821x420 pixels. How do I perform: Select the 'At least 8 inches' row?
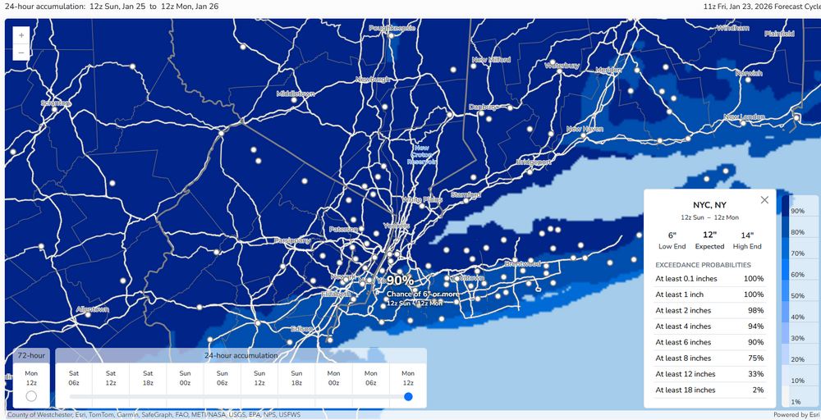click(x=709, y=358)
